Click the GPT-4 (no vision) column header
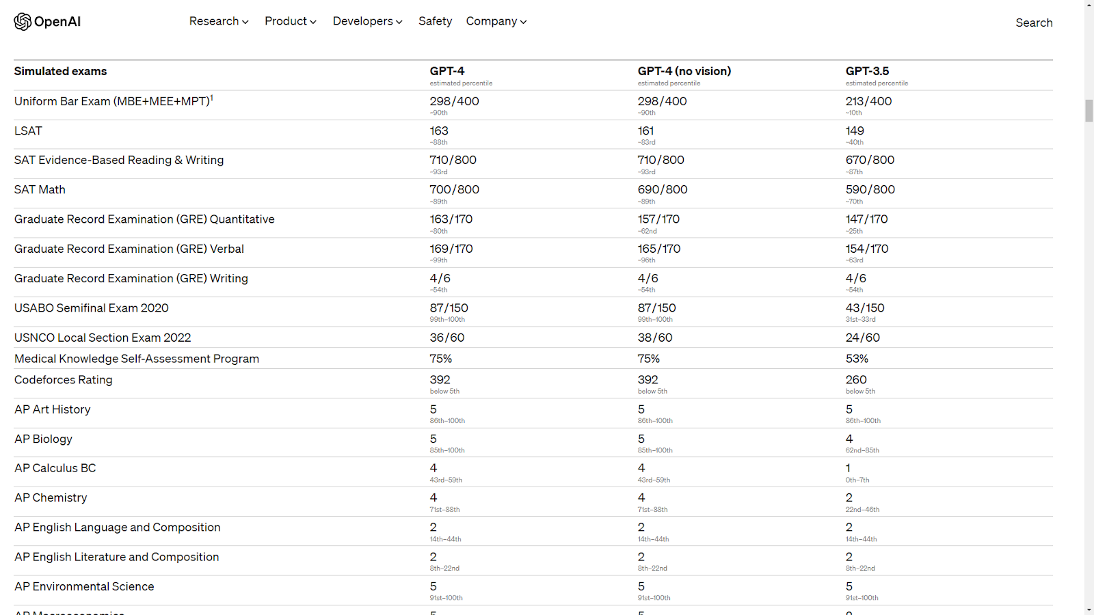1094x615 pixels. [x=684, y=71]
